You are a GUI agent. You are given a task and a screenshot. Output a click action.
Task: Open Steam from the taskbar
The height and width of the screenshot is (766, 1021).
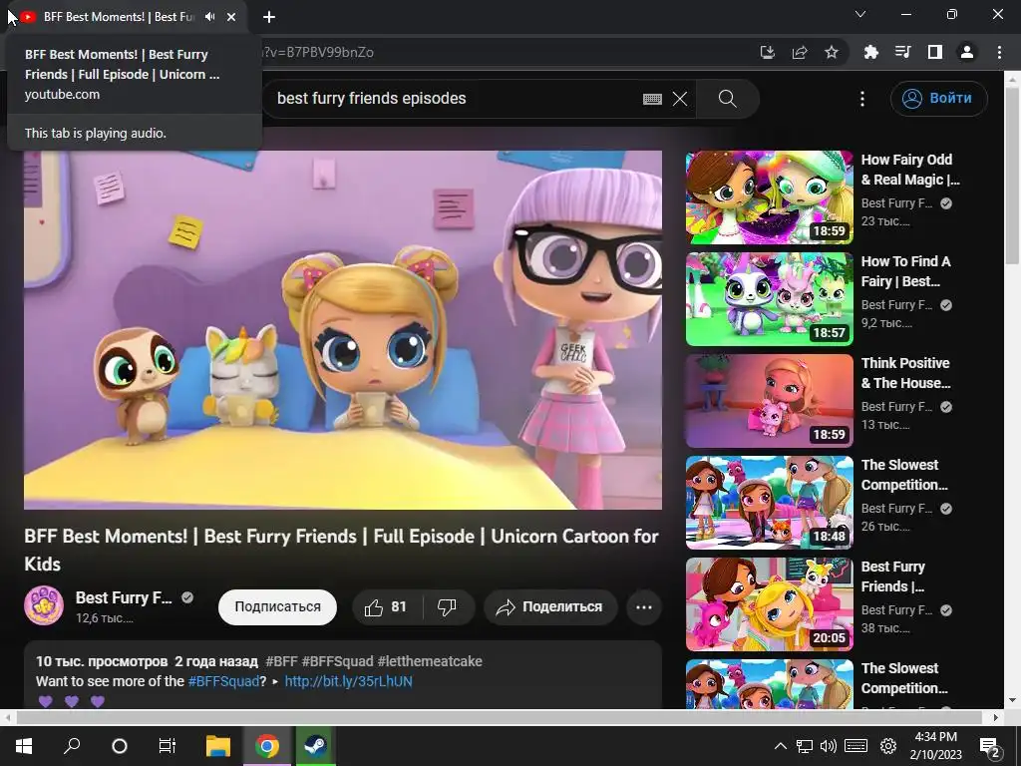(x=316, y=746)
